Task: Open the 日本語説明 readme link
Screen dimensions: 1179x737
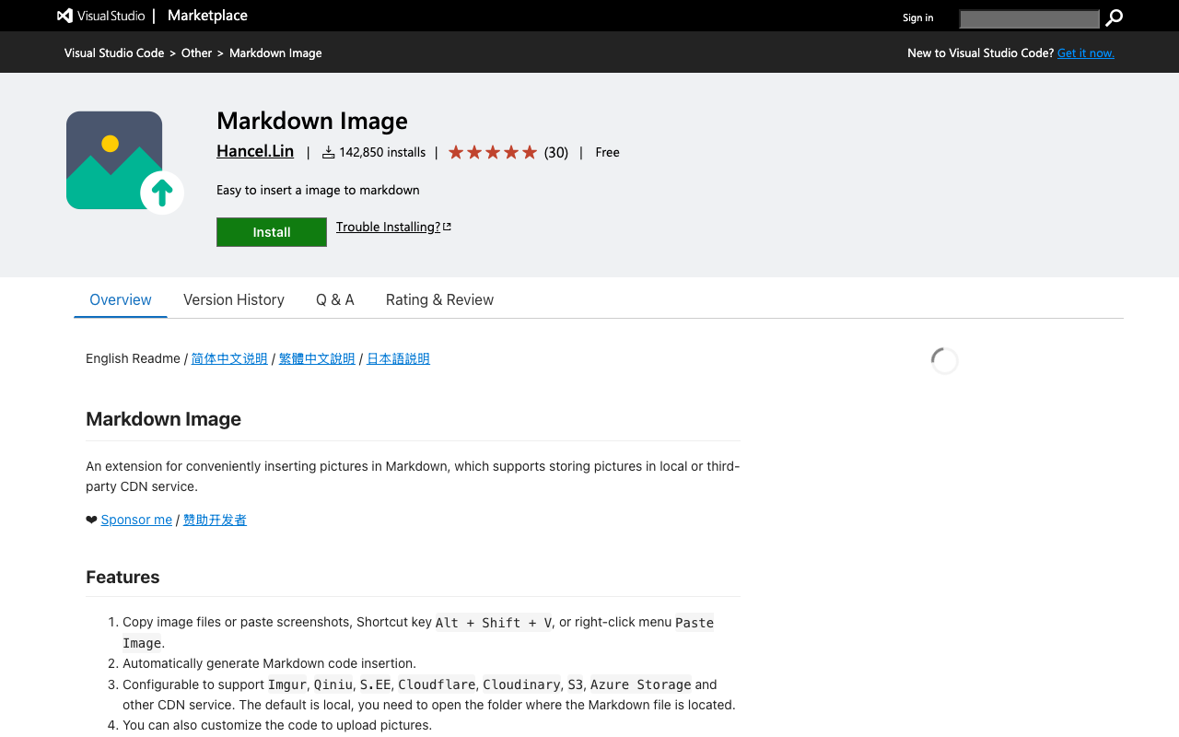Action: point(398,358)
